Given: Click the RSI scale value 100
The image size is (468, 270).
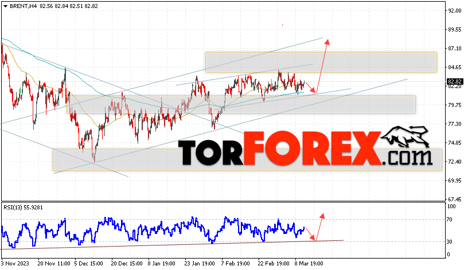Looking at the screenshot, I should [x=452, y=207].
